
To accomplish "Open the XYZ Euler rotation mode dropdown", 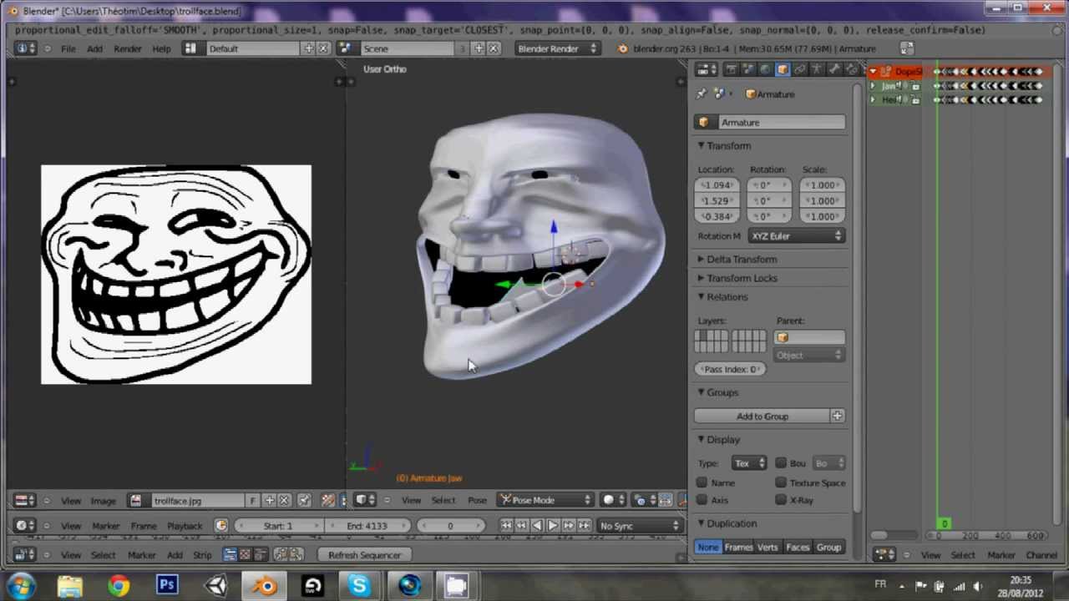I will [x=796, y=236].
